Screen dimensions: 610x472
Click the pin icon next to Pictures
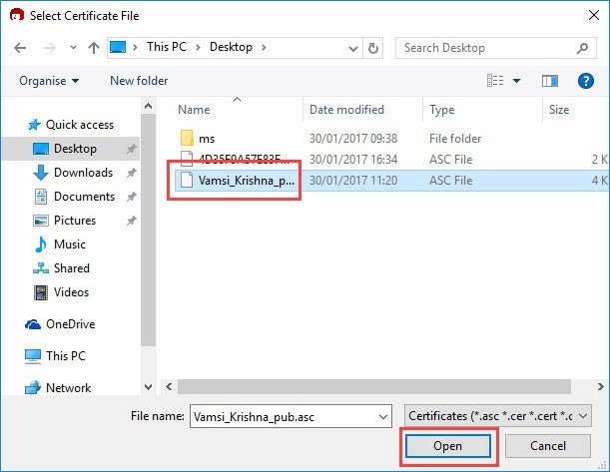[x=132, y=221]
